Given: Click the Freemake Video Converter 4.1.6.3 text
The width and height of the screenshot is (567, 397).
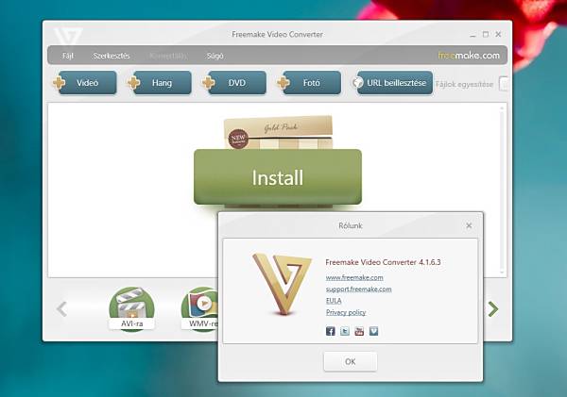Looking at the screenshot, I should [383, 262].
